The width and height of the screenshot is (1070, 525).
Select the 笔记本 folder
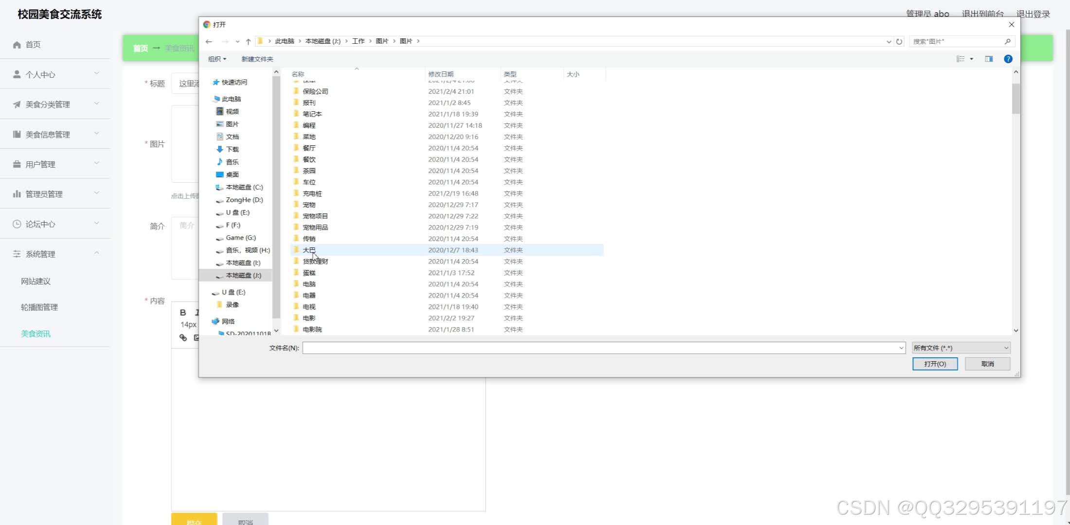[312, 114]
